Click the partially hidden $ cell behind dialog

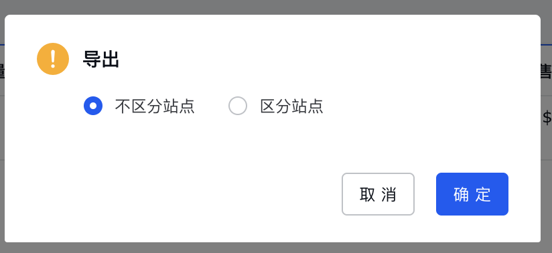pos(547,118)
